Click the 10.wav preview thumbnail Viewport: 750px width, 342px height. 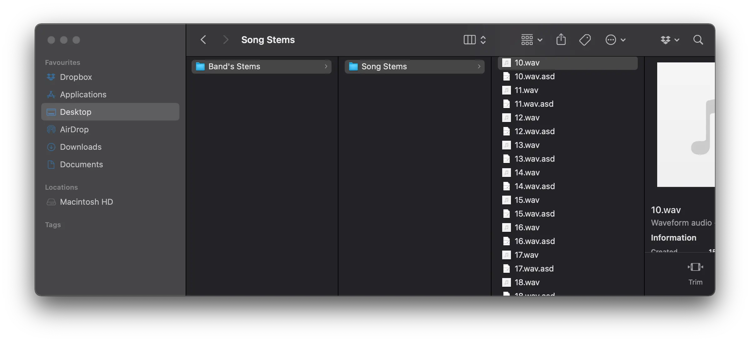tap(686, 125)
